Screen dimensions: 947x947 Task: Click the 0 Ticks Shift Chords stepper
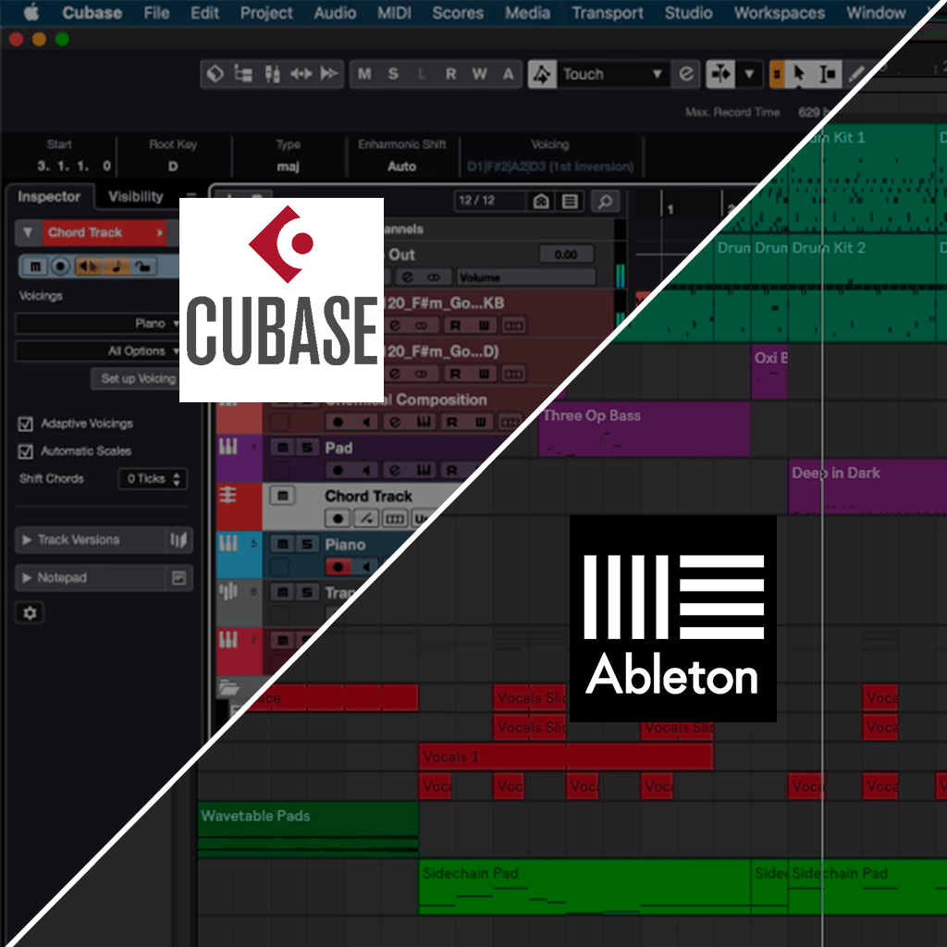pyautogui.click(x=153, y=479)
